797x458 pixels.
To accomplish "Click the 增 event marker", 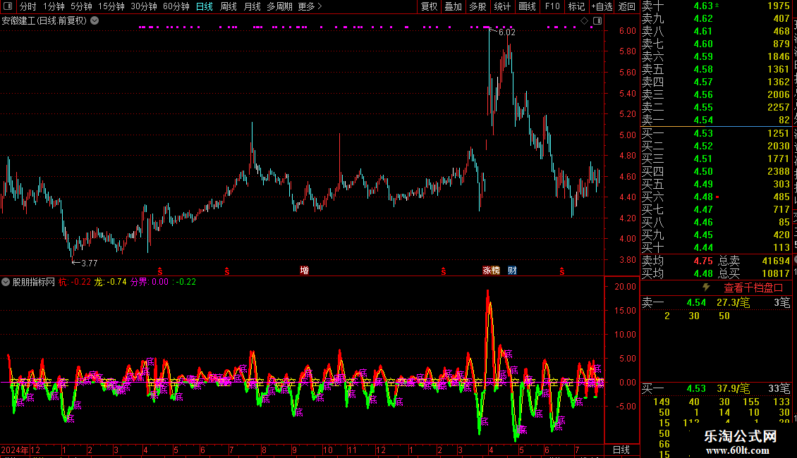I will [304, 270].
